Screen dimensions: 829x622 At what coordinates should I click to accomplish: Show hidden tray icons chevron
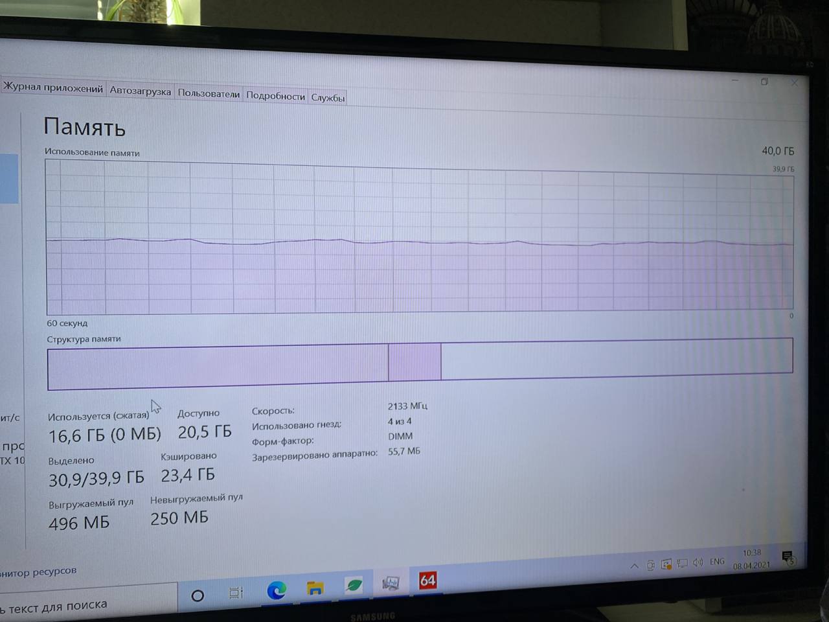coord(635,566)
